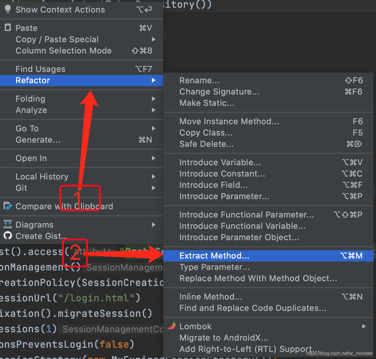Click migrateSession() in the code editor
The height and width of the screenshot is (359, 376).
105,313
